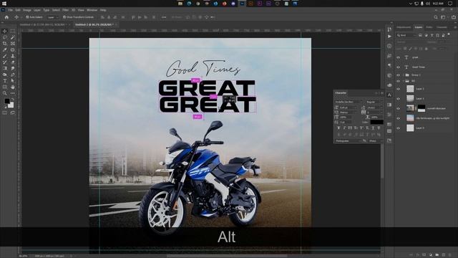This screenshot has width=458, height=258.
Task: Select the Zoom tool
Action: 5,93
